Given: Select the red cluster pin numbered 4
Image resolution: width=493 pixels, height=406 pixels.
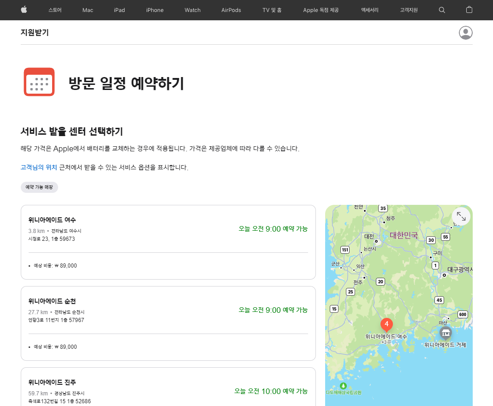Looking at the screenshot, I should coord(386,324).
